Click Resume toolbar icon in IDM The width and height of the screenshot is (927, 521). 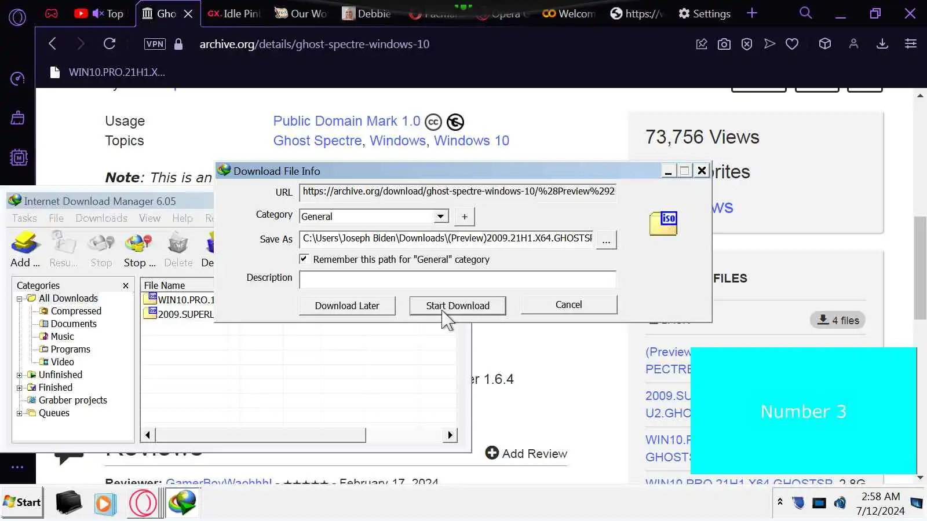click(64, 250)
